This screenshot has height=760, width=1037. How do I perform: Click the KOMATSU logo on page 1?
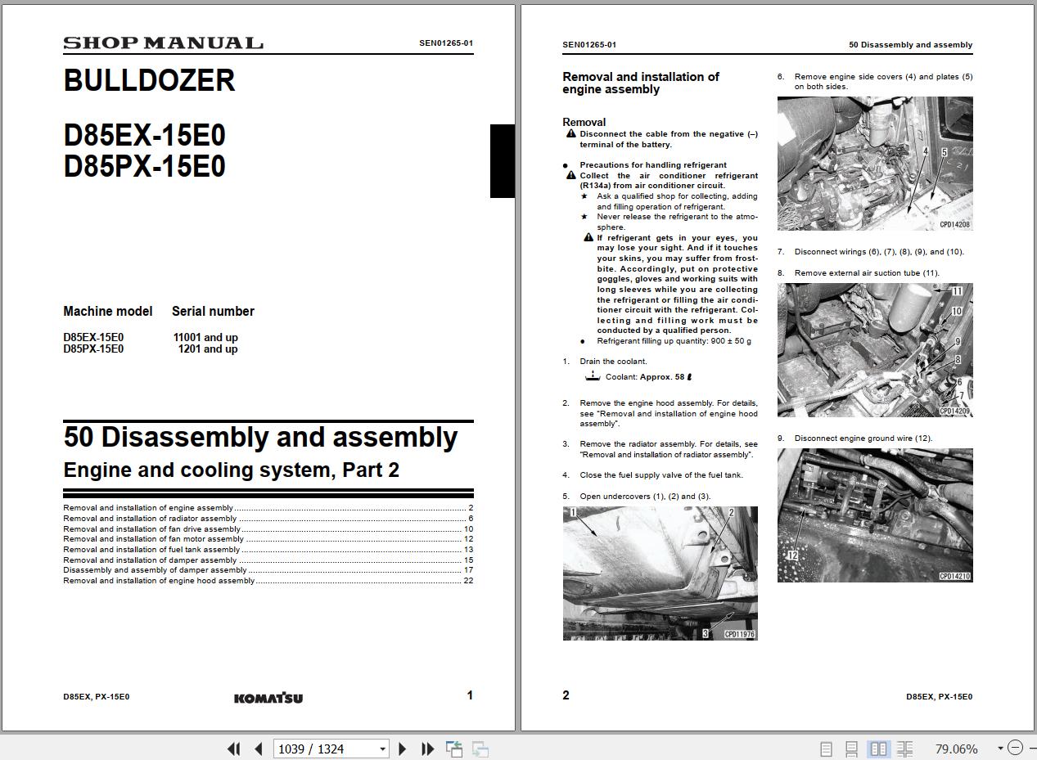[x=268, y=698]
